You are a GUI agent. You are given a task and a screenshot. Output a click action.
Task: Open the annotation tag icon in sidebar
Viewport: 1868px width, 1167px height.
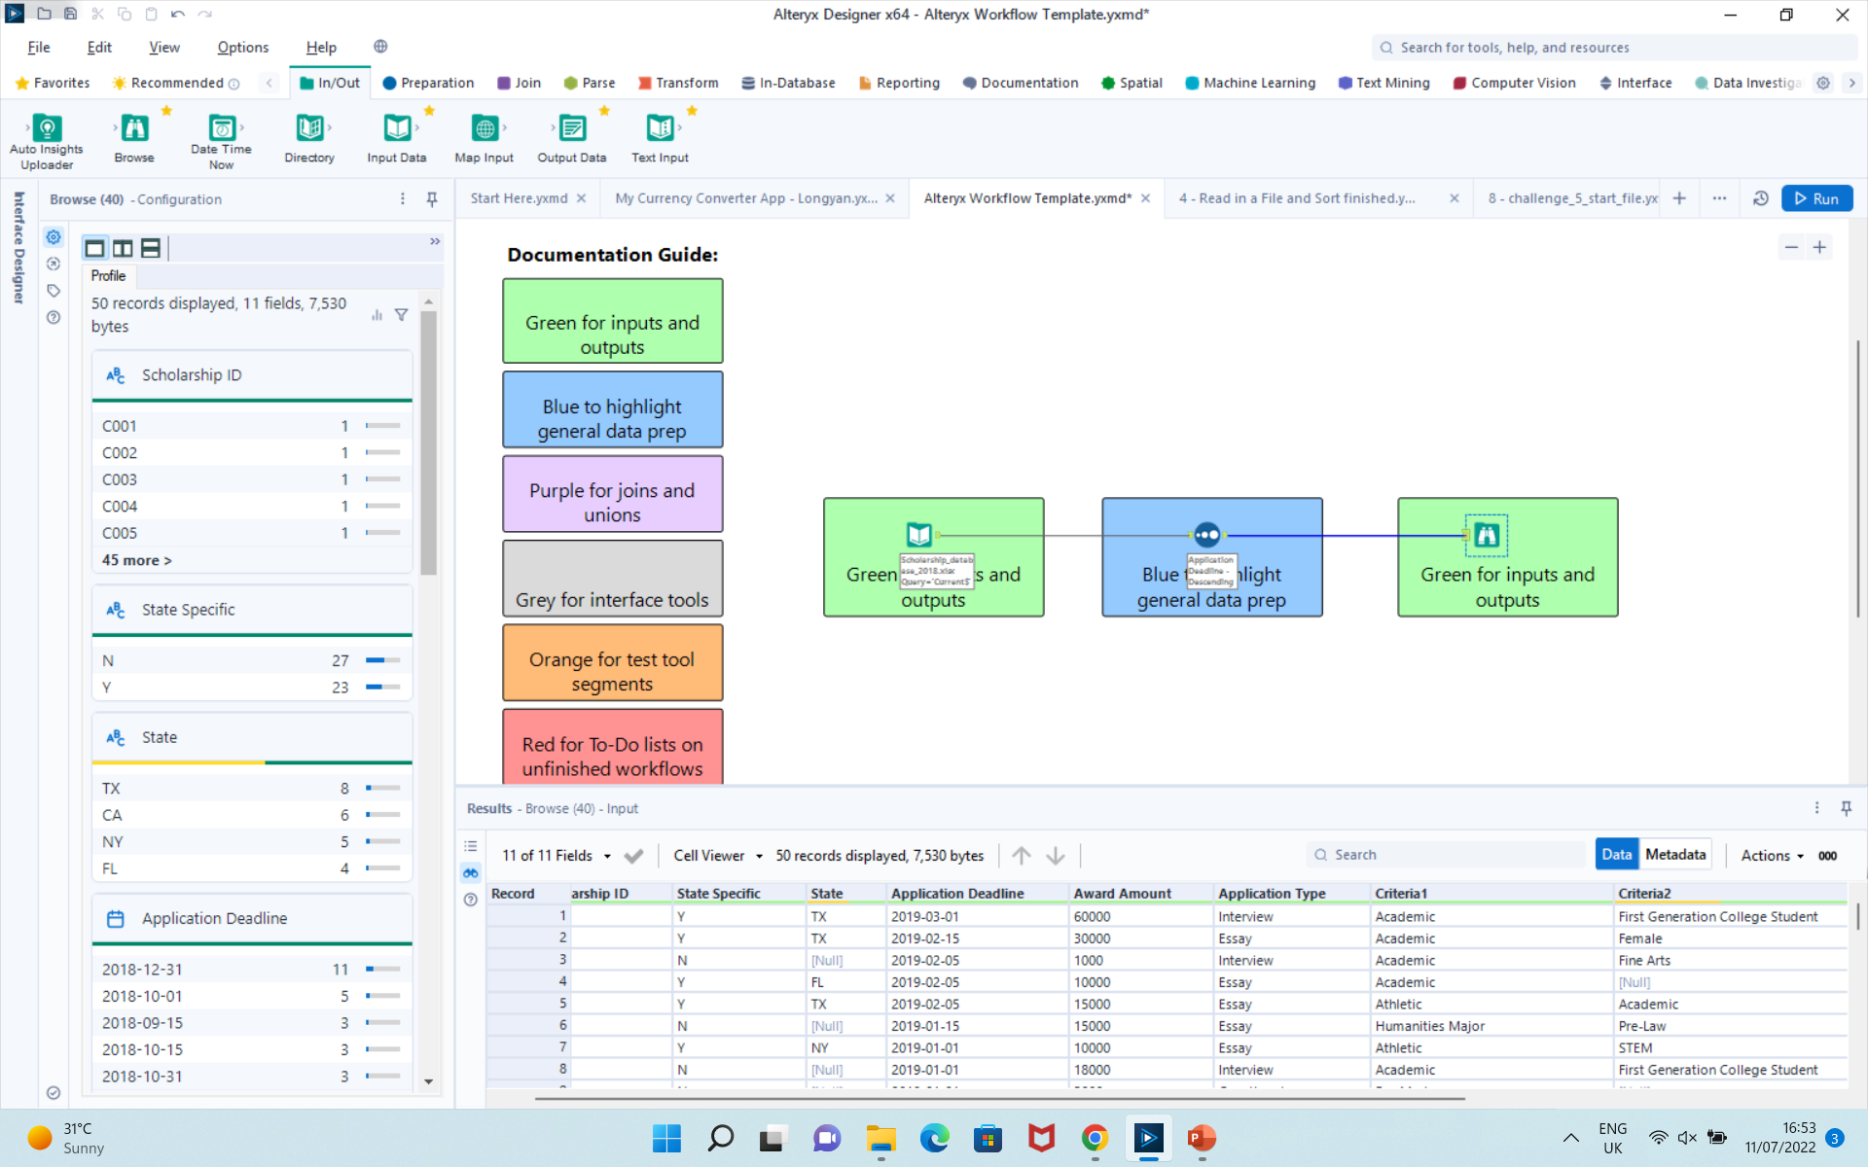coord(54,291)
